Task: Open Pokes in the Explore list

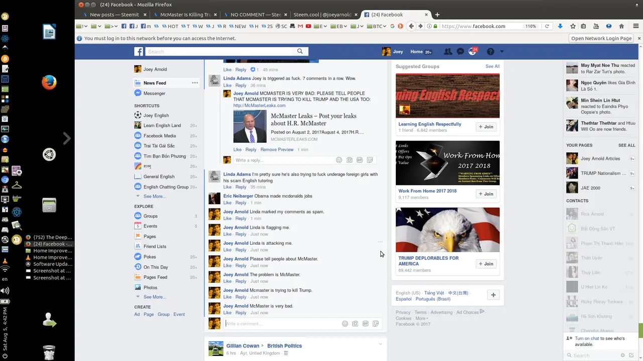Action: [150, 257]
